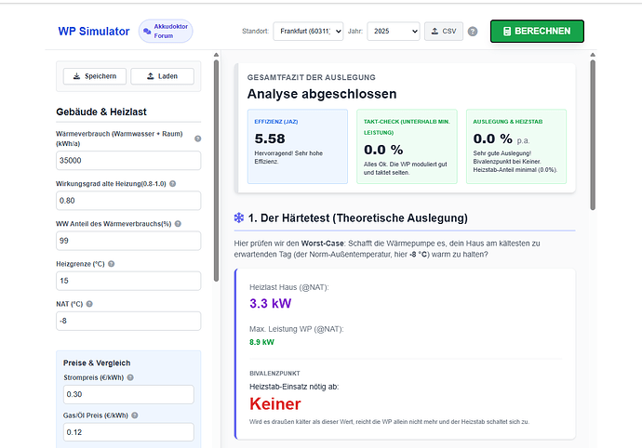Viewport: 642px width, 448px height.
Task: Show help for Wirkungsgrad alte Heizung
Action: [x=173, y=184]
